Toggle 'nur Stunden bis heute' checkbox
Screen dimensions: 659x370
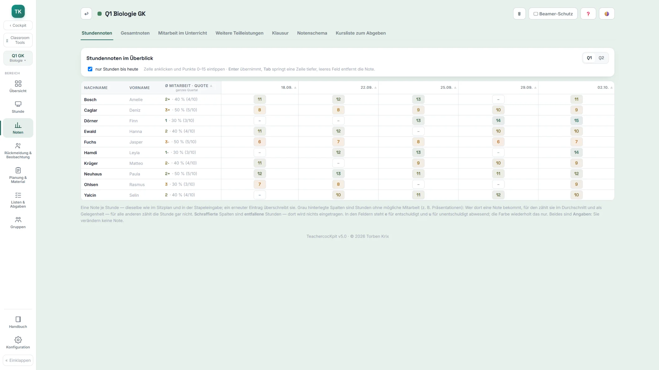click(90, 69)
